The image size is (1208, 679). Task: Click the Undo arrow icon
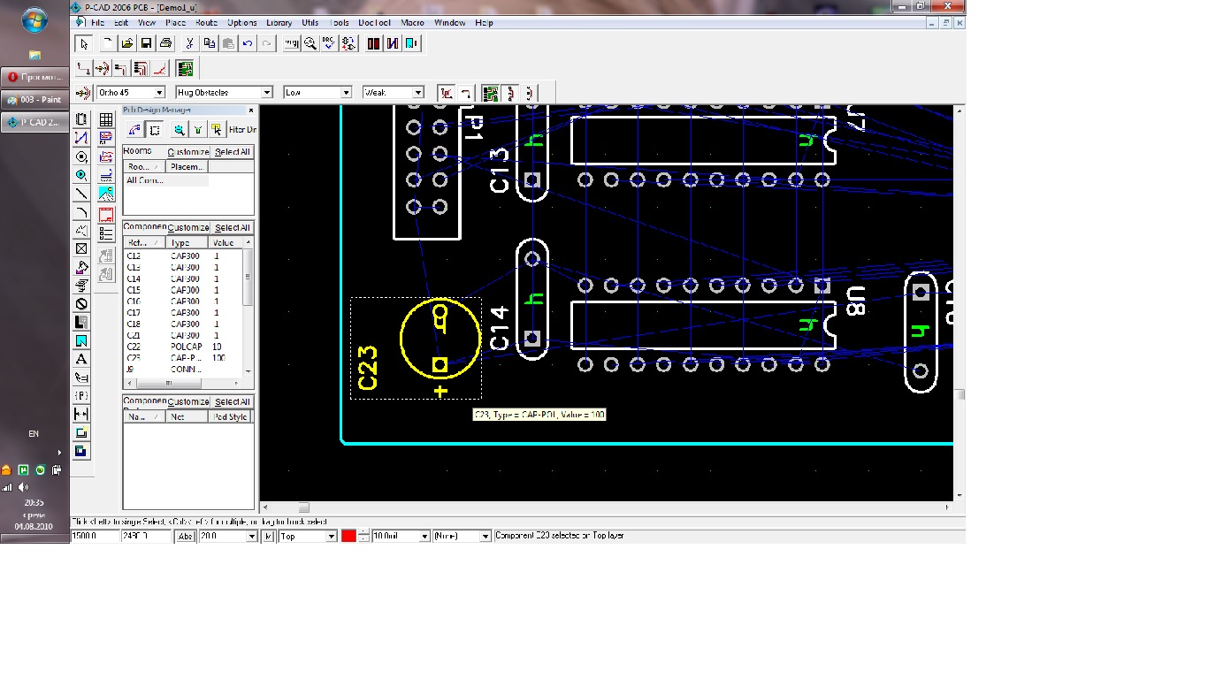248,43
